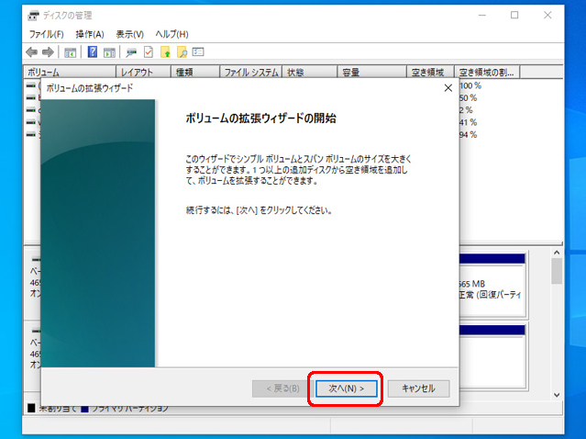Click the blue primary partition legend swatch
Image resolution: width=586 pixels, height=439 pixels.
coord(85,409)
